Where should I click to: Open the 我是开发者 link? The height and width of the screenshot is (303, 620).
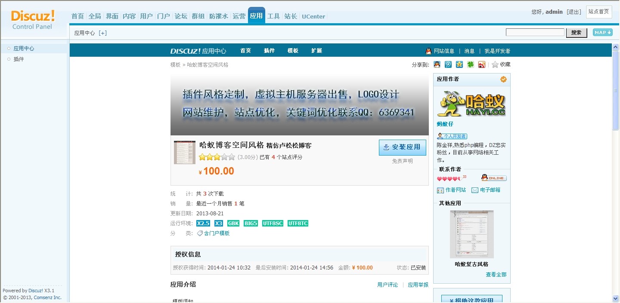pos(497,51)
